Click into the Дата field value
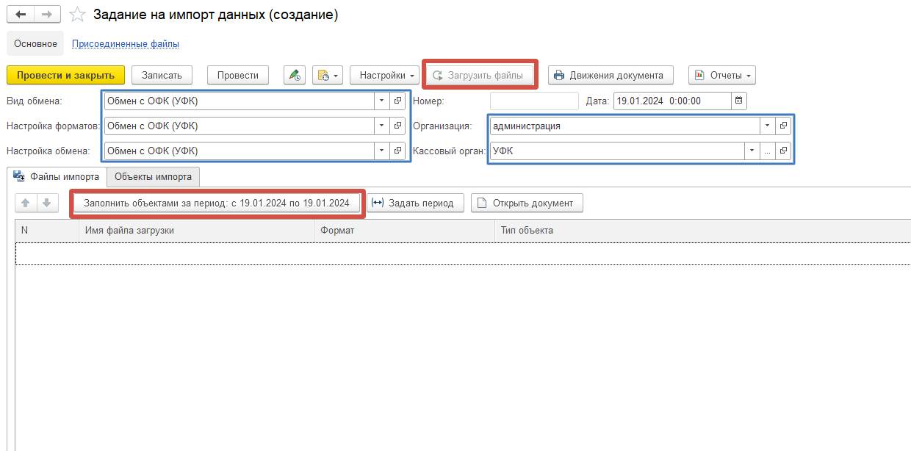 pyautogui.click(x=672, y=101)
